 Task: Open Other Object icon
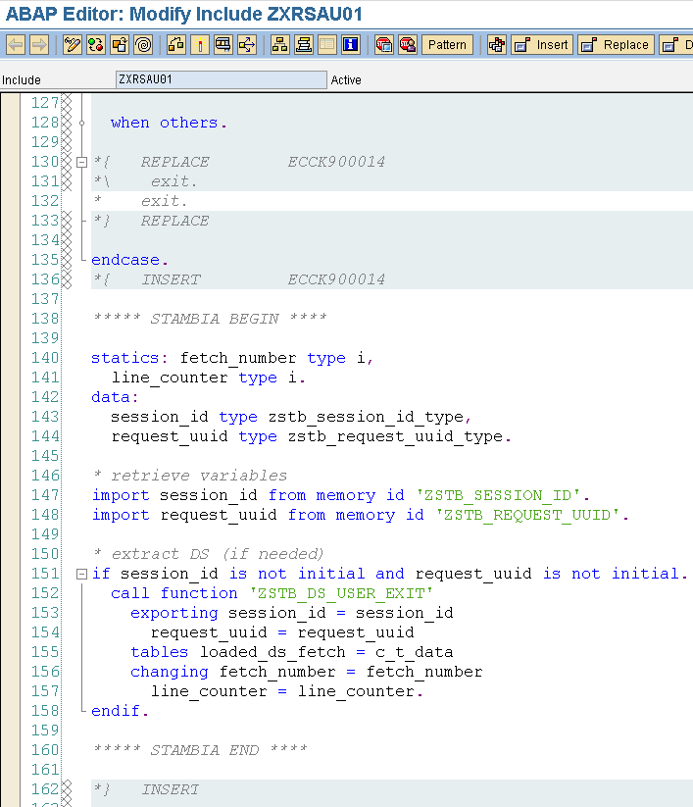[x=120, y=45]
